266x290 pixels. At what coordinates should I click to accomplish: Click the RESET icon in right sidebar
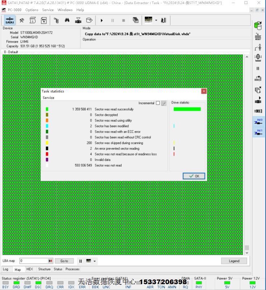258,36
